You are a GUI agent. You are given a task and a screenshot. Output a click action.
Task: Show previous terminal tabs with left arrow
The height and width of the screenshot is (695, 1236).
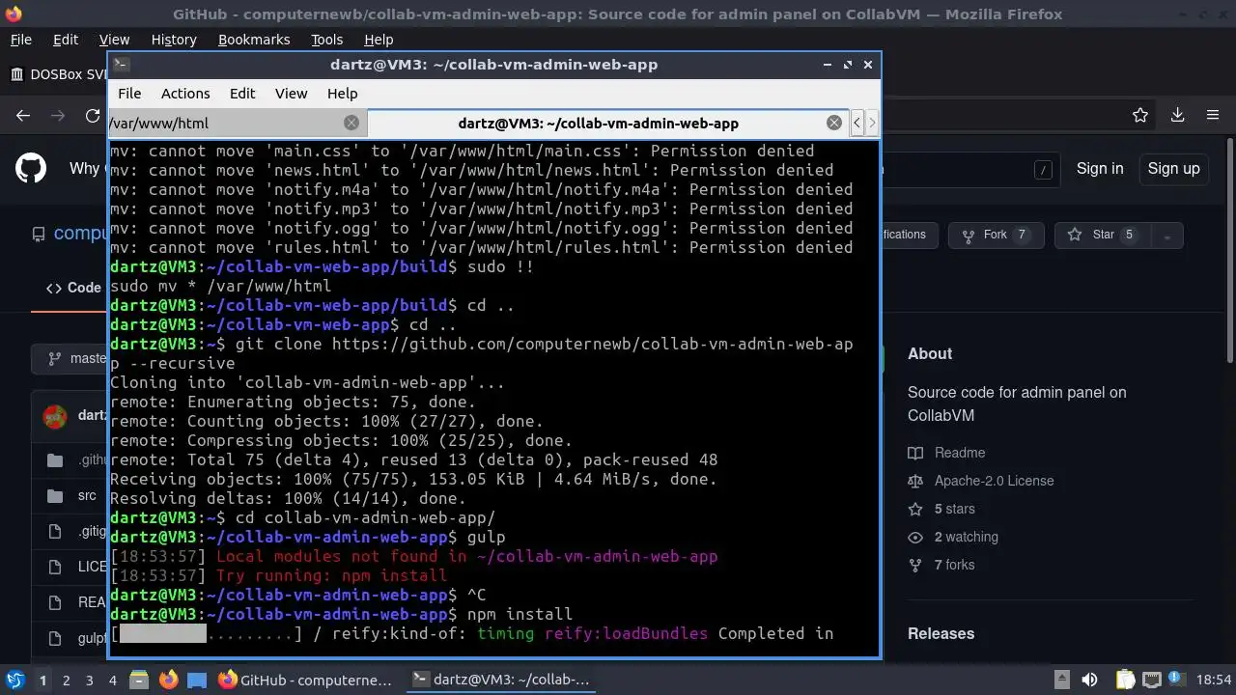point(857,123)
